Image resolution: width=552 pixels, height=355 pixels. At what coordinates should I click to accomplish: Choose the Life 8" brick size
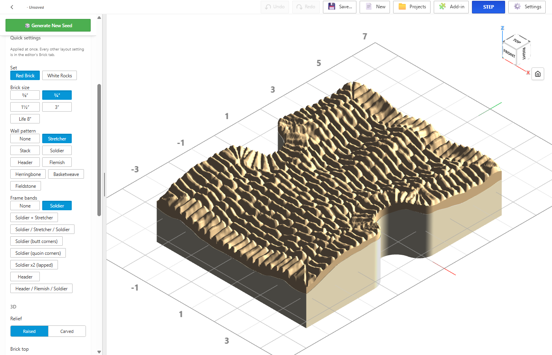pos(25,119)
